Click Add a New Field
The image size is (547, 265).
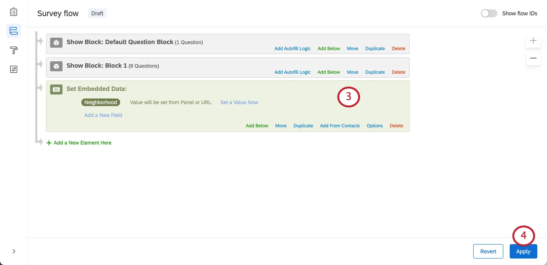[103, 115]
